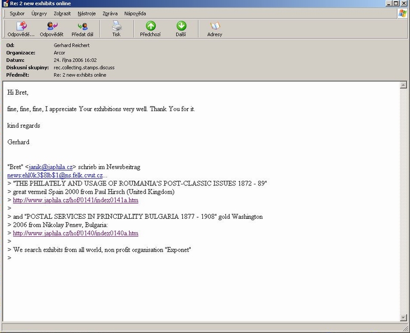Click subject text in the Předmět header row
The width and height of the screenshot is (410, 333).
coord(80,75)
